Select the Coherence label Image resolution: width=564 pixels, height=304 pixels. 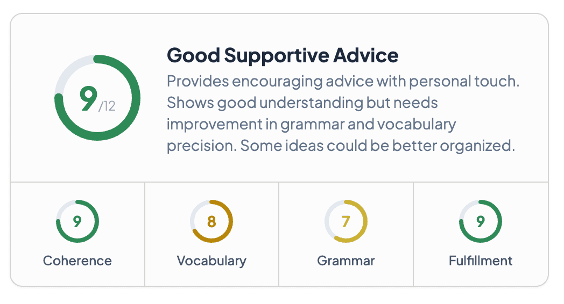(77, 261)
